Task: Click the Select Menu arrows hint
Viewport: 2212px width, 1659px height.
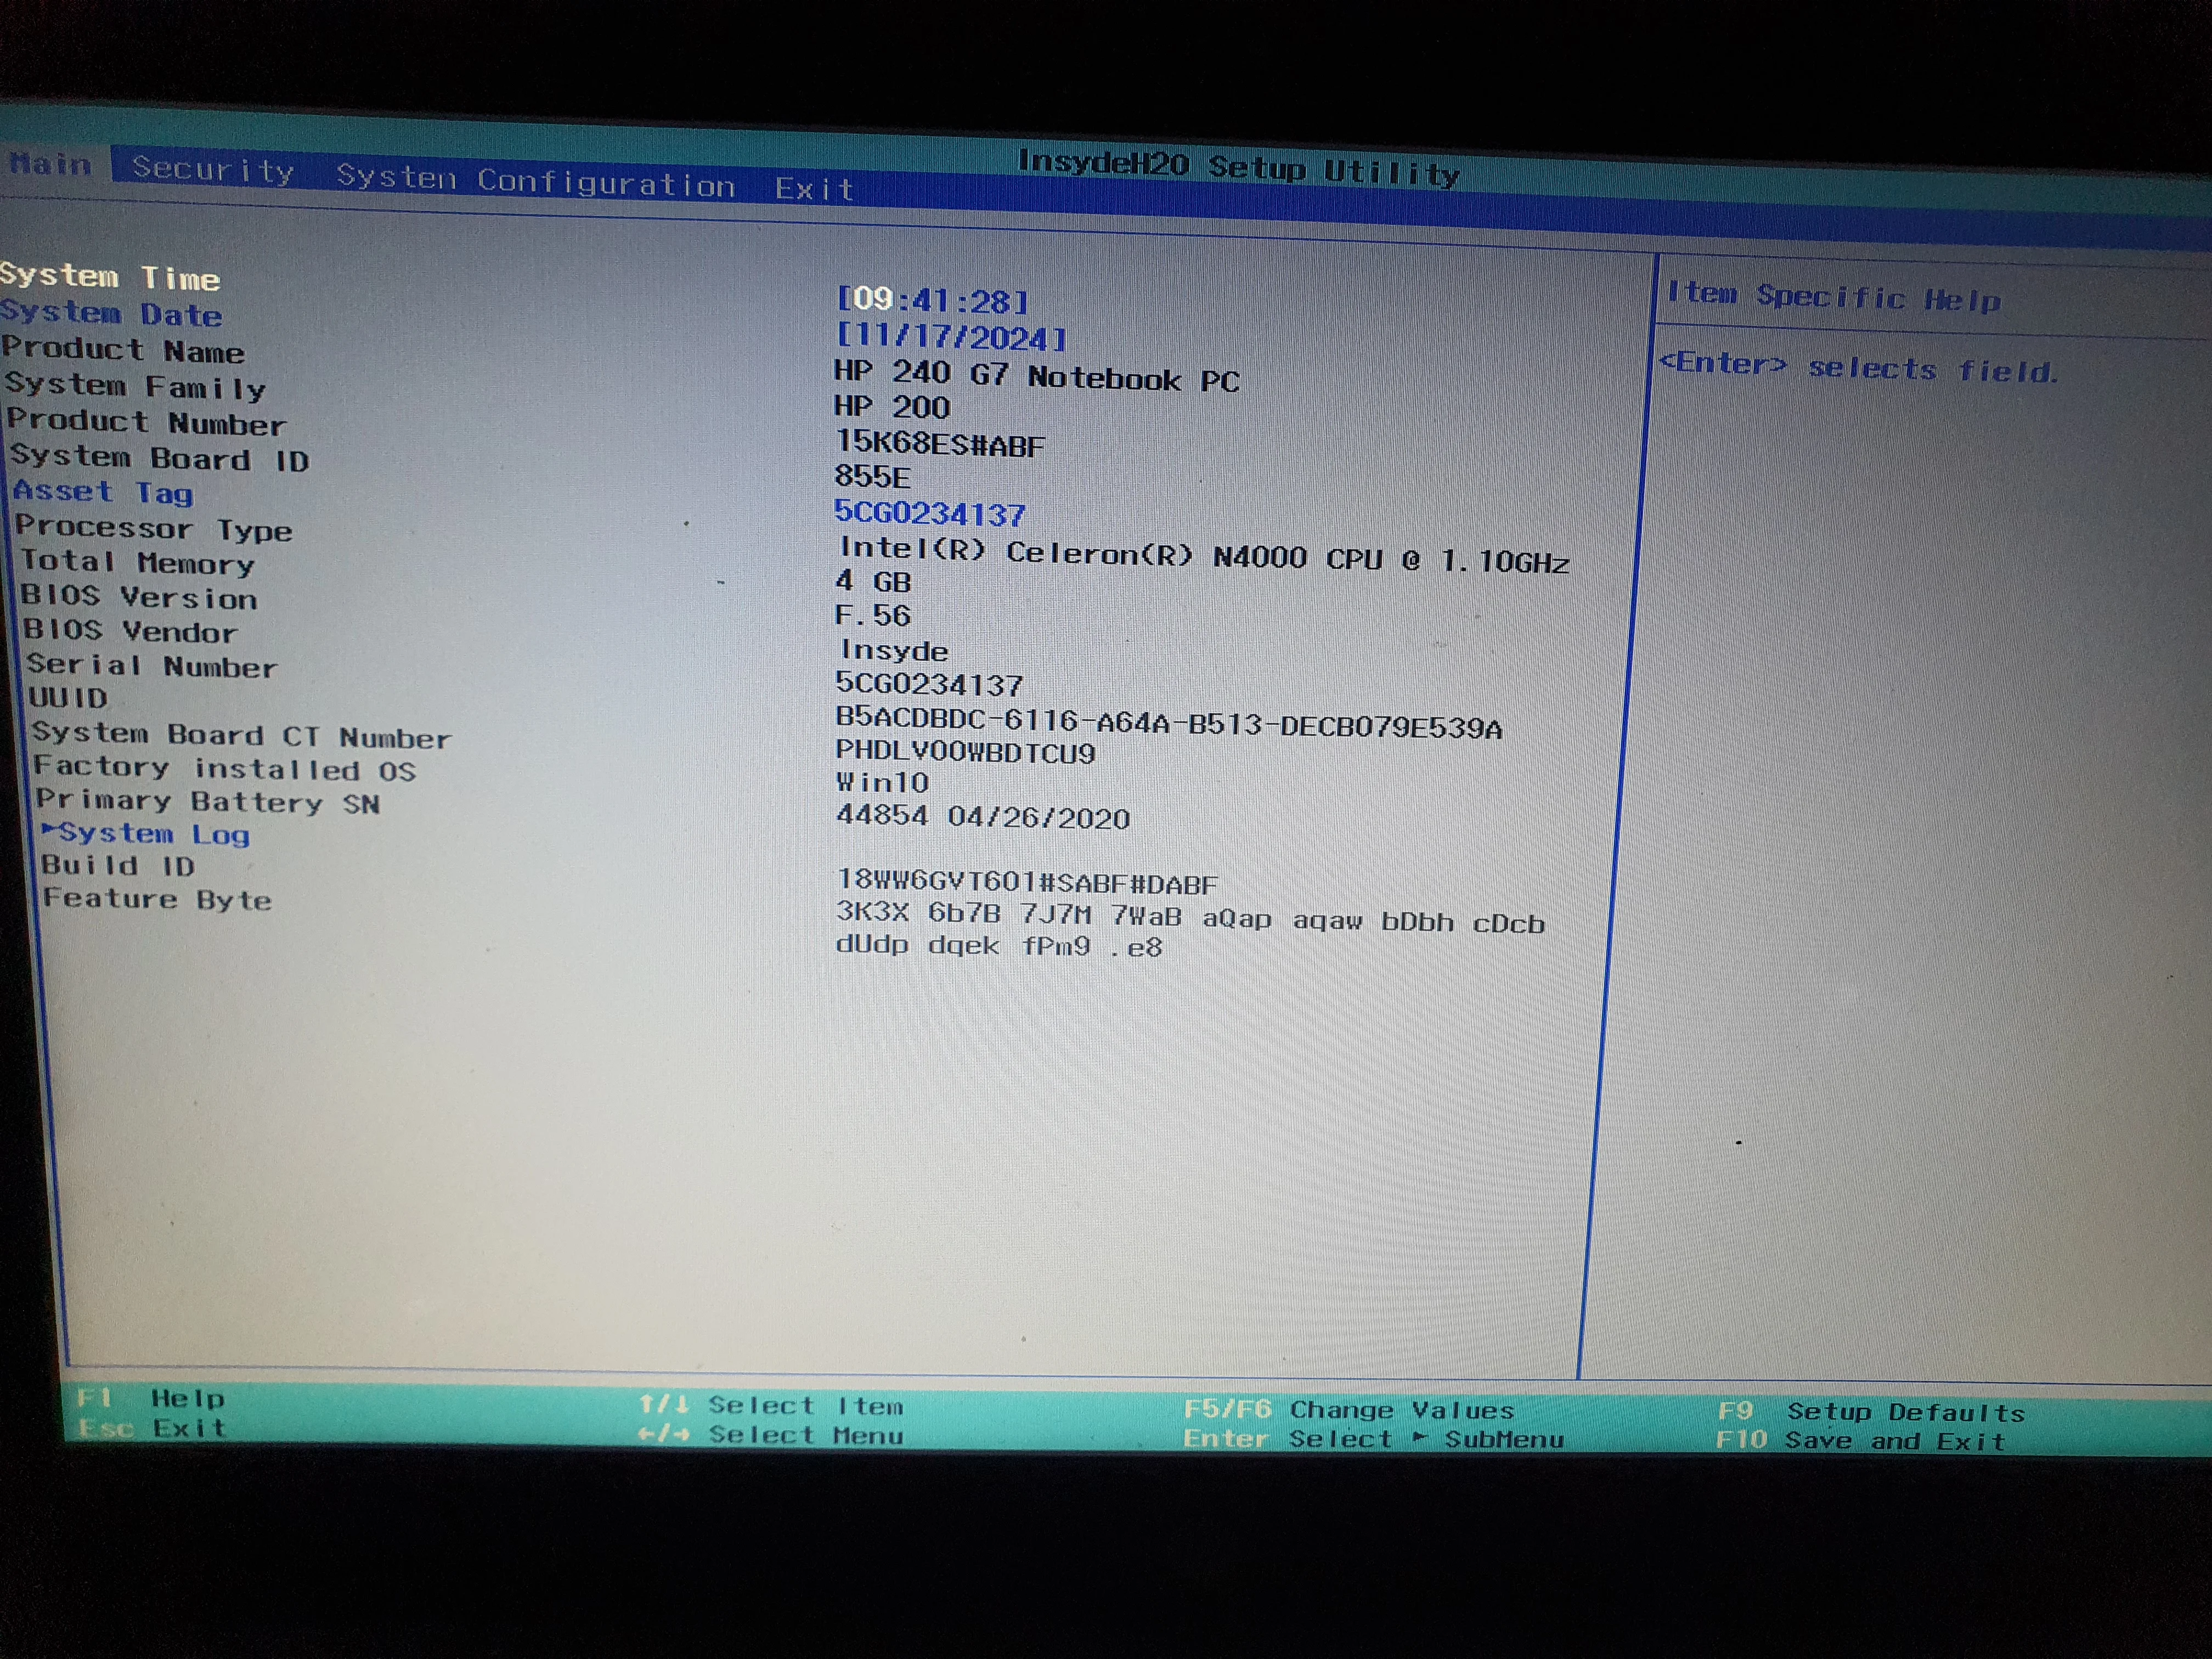Action: coord(771,1435)
